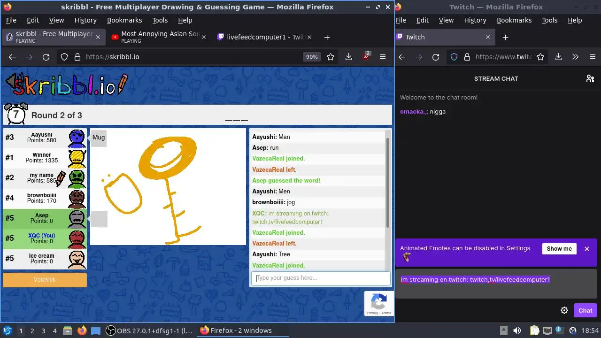Open View menu in Twitch Firefox window
Image resolution: width=601 pixels, height=338 pixels.
pos(446,20)
